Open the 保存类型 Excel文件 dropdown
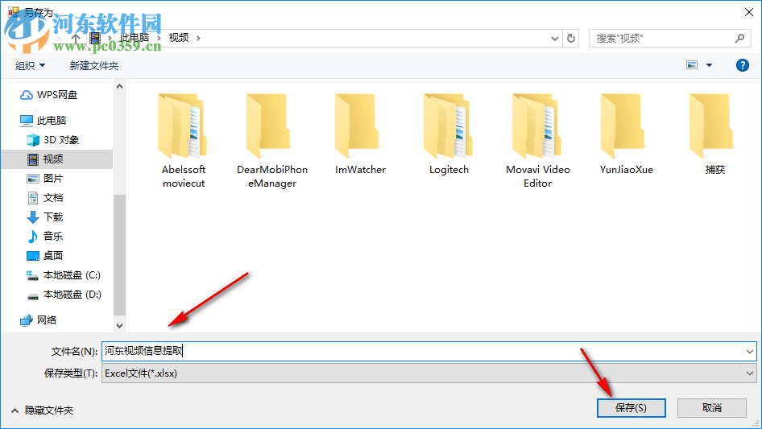The width and height of the screenshot is (762, 429). tap(429, 373)
